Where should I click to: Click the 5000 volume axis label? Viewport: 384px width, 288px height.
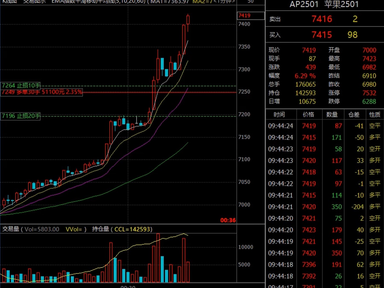244,264
